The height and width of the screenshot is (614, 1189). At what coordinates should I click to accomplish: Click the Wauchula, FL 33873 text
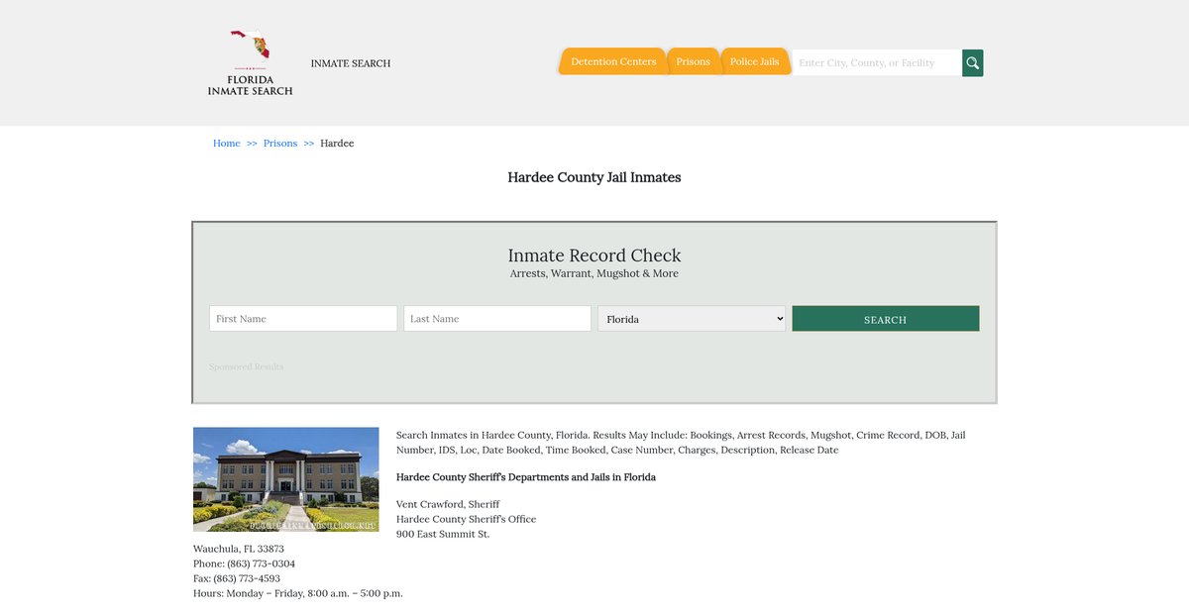pos(239,549)
